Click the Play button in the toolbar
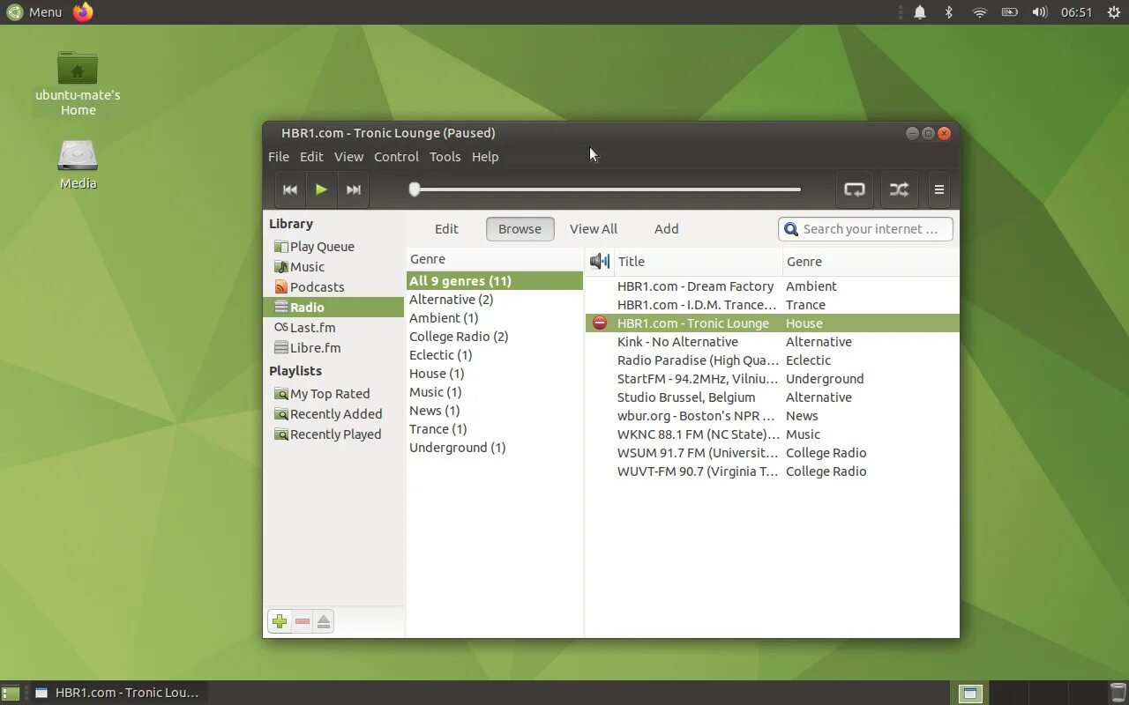The height and width of the screenshot is (705, 1129). (x=321, y=189)
